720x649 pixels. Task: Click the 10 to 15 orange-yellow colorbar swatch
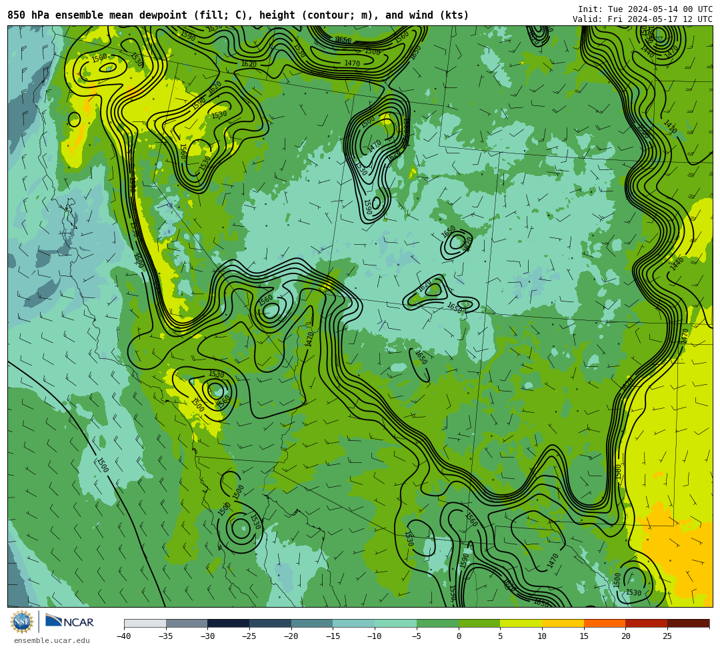pyautogui.click(x=563, y=623)
